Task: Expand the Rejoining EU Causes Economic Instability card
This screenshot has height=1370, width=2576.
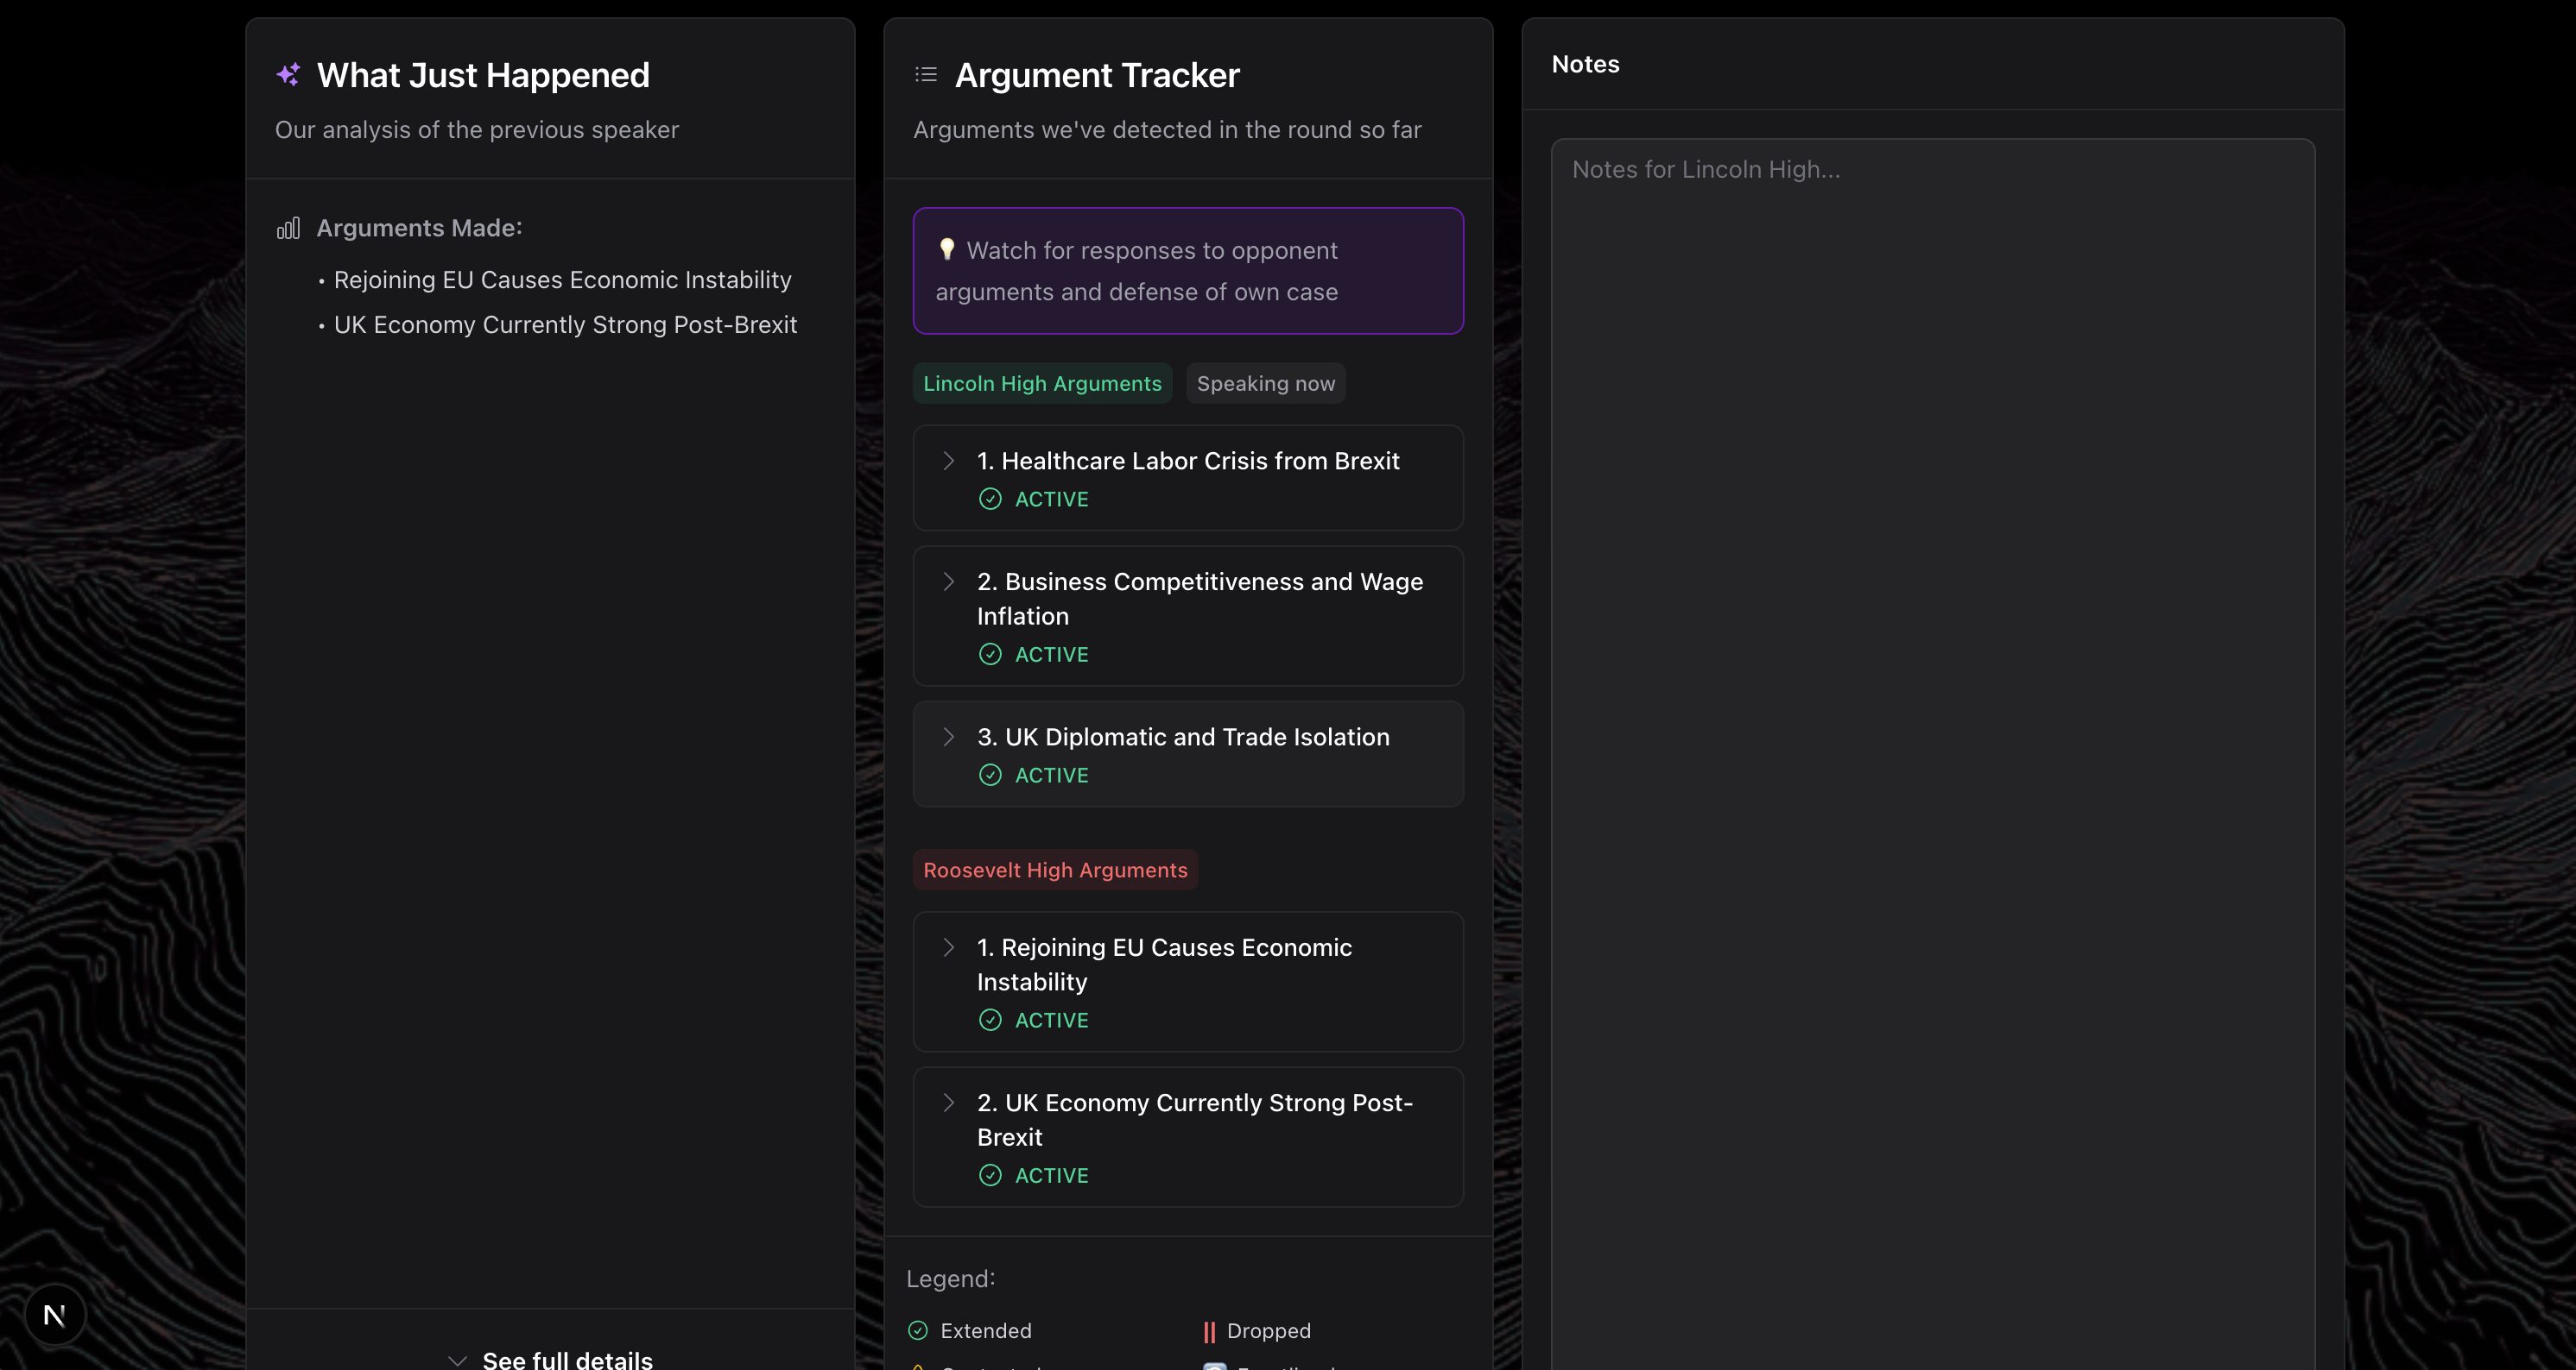Action: 949,947
